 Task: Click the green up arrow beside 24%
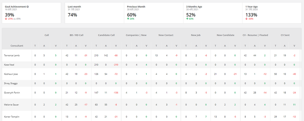pyautogui.click(x=128, y=19)
